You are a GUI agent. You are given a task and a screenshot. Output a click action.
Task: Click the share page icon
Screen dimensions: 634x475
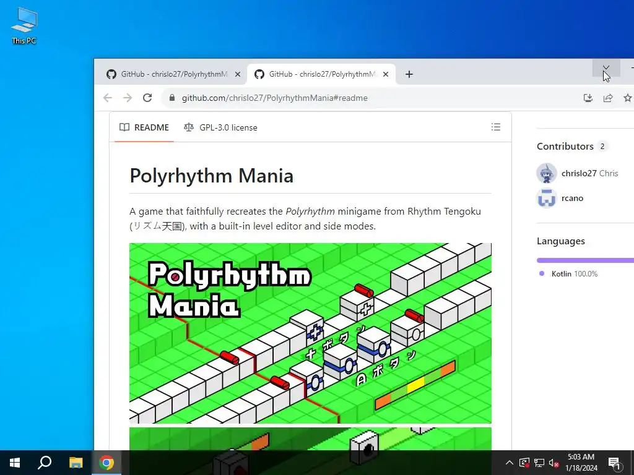[x=608, y=98]
